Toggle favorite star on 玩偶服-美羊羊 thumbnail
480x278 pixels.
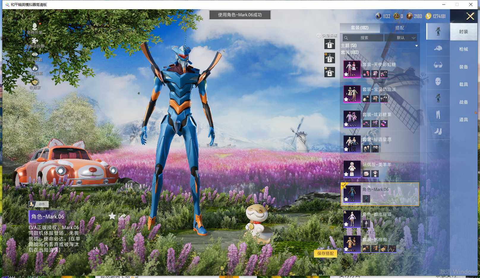[346, 175]
